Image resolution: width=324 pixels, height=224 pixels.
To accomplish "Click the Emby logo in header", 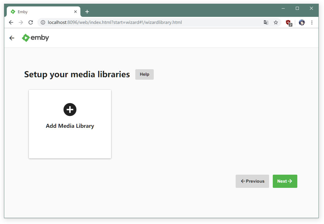I will tap(35, 38).
